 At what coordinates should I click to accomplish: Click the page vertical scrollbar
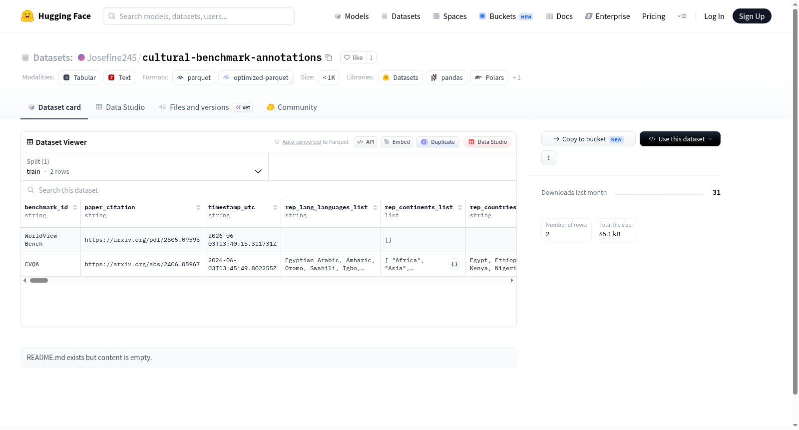coord(795,202)
